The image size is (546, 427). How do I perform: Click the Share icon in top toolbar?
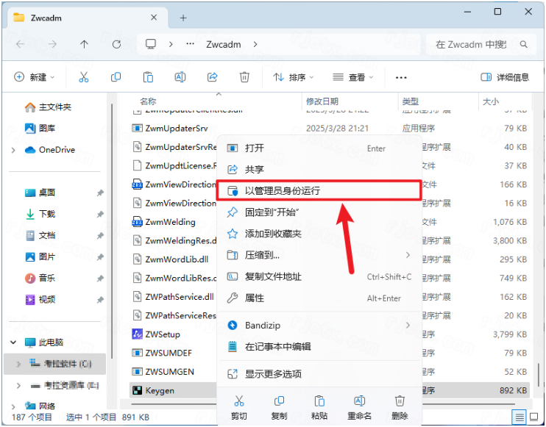[x=212, y=77]
